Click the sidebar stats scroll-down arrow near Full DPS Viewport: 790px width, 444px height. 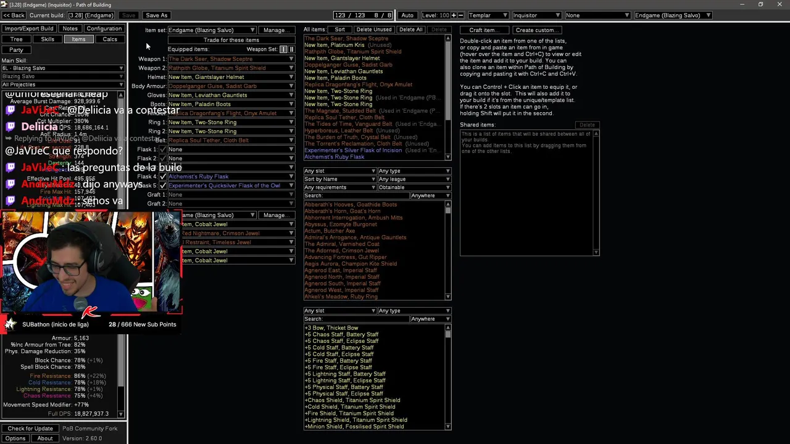click(x=121, y=414)
